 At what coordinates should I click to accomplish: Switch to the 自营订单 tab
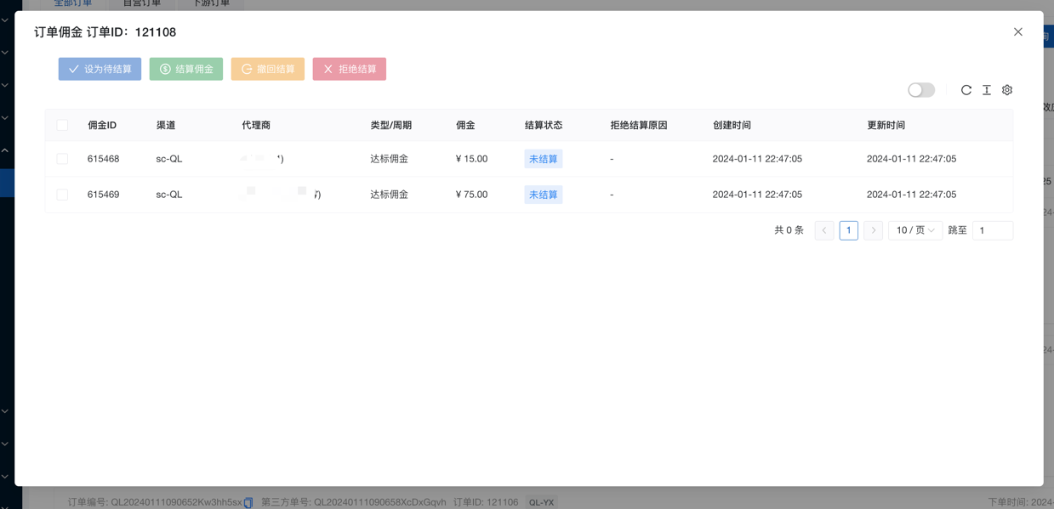click(x=142, y=3)
